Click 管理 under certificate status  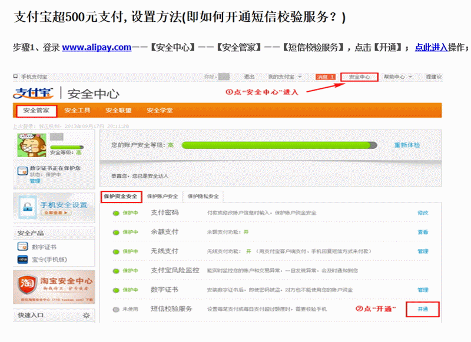coord(35,181)
